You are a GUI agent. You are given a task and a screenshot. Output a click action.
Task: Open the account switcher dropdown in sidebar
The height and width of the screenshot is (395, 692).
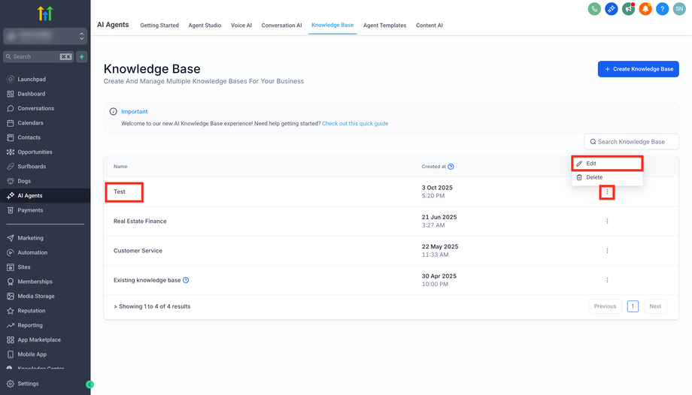45,36
